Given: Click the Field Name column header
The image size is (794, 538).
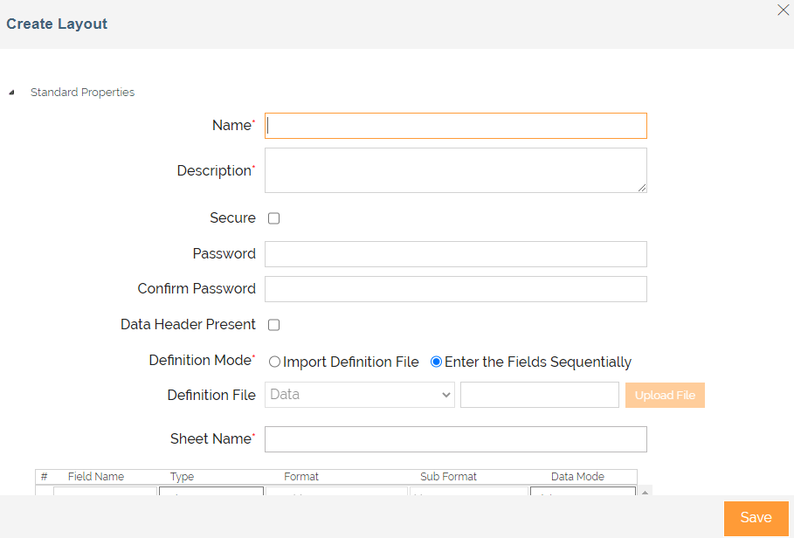Looking at the screenshot, I should (96, 477).
